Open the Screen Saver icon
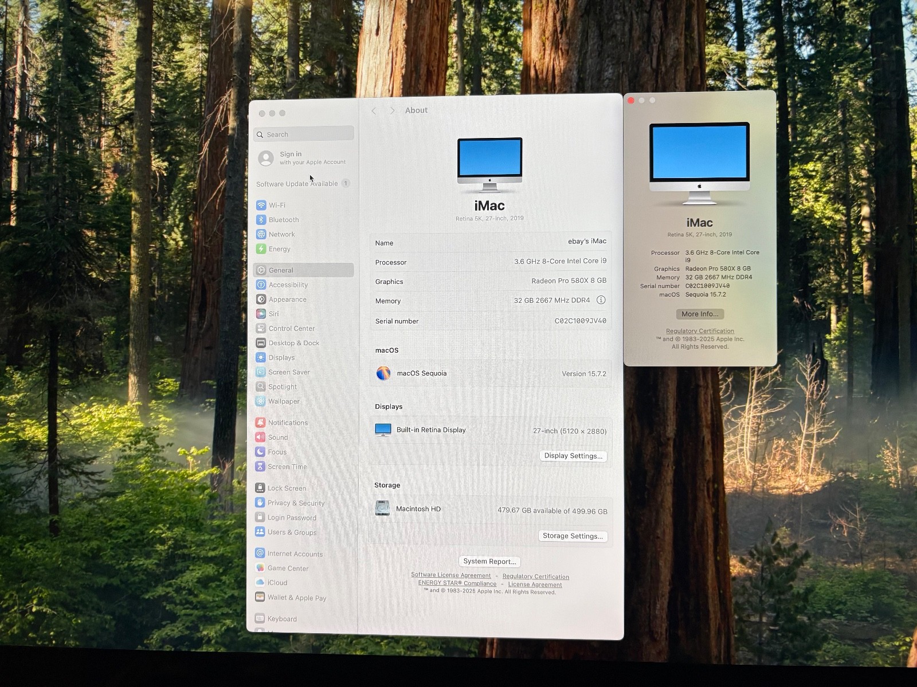Screen dimensions: 917x687 click(x=261, y=372)
